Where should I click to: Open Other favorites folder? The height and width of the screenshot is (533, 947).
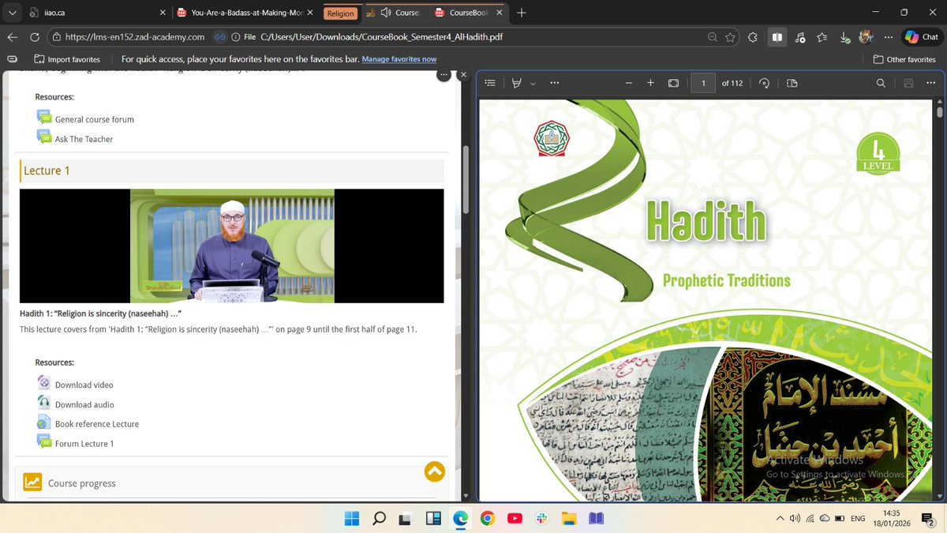tap(904, 59)
